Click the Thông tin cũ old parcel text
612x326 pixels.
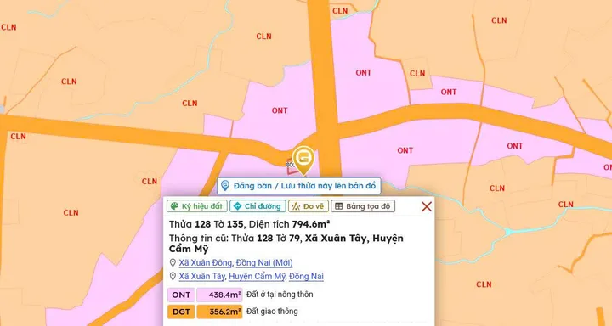[286, 244]
